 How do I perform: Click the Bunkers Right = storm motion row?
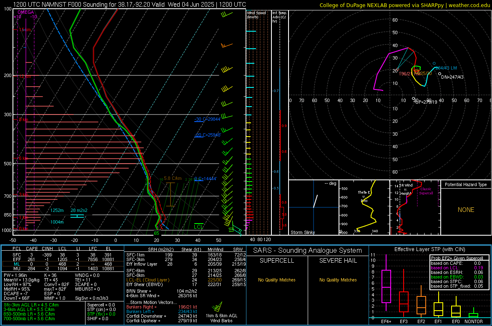pos(162,307)
